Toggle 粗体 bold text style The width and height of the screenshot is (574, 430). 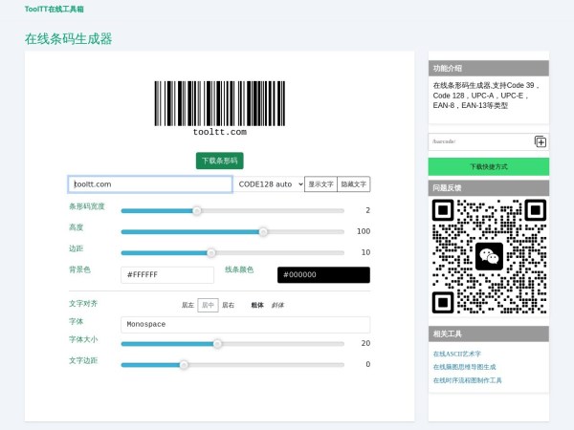click(x=257, y=305)
